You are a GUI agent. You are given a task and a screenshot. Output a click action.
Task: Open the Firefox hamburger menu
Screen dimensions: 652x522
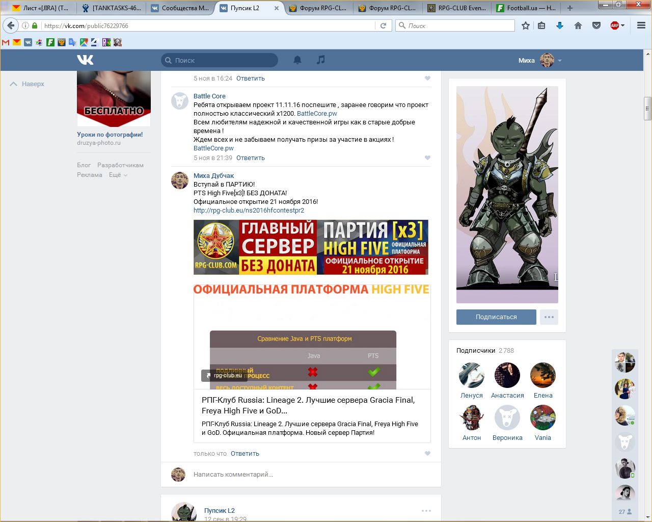click(x=641, y=25)
